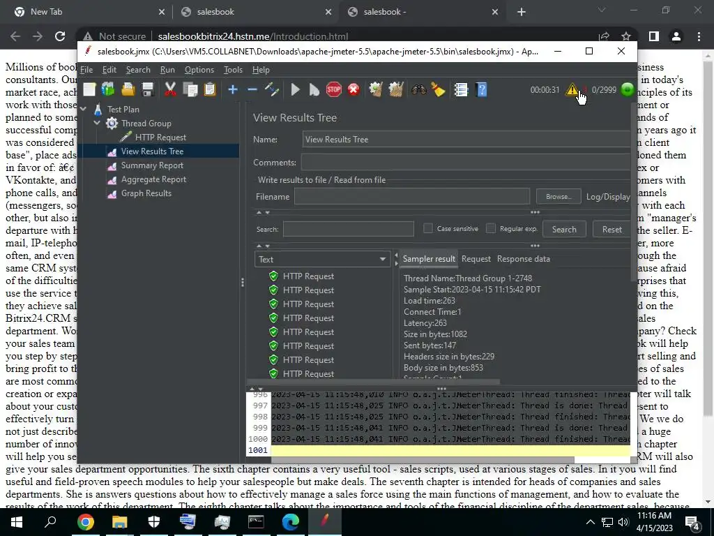Collapse the Test Plan tree node
This screenshot has height=536, width=714.
point(84,110)
